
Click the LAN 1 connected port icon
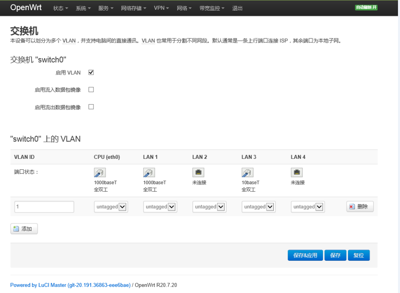(148, 172)
